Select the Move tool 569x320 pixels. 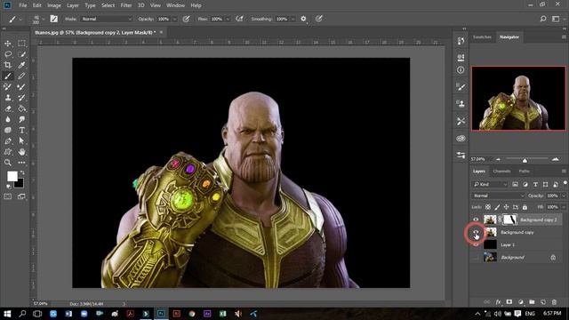[x=8, y=44]
